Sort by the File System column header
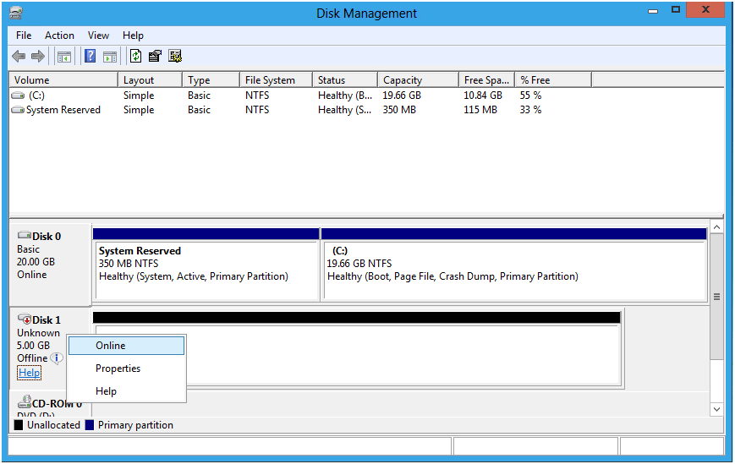This screenshot has height=464, width=735. point(276,80)
